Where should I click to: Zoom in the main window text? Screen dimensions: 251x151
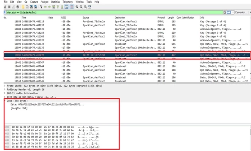(x=77, y=7)
